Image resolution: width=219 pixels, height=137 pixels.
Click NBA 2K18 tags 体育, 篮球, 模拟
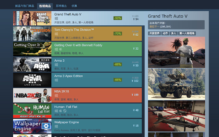pos(66,100)
